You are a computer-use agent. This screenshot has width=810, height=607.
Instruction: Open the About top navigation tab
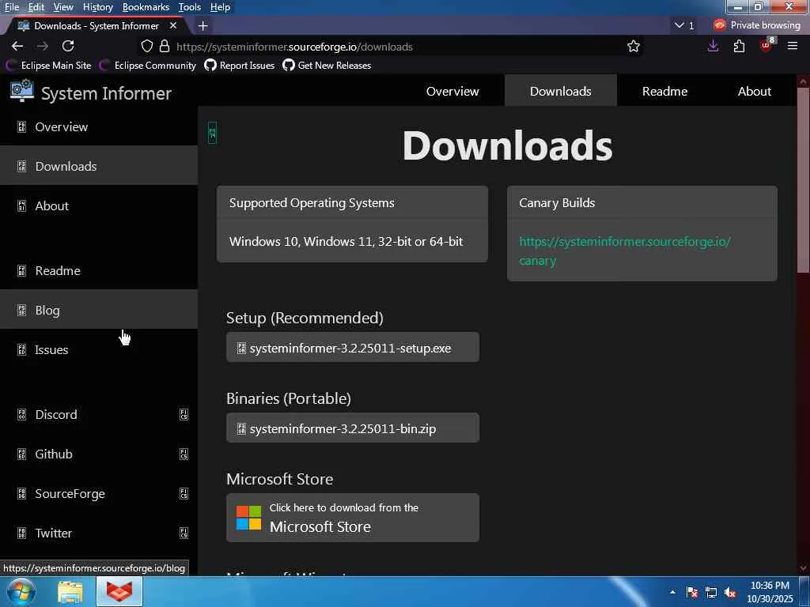pos(754,92)
